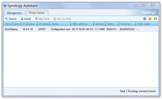Click the Set Up WOL power icon
162x99 pixels.
[x=55, y=19]
